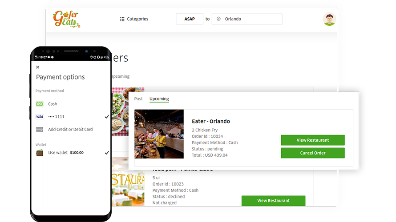Click the location pin icon beside Orlando
The height and width of the screenshot is (222, 396).
219,19
